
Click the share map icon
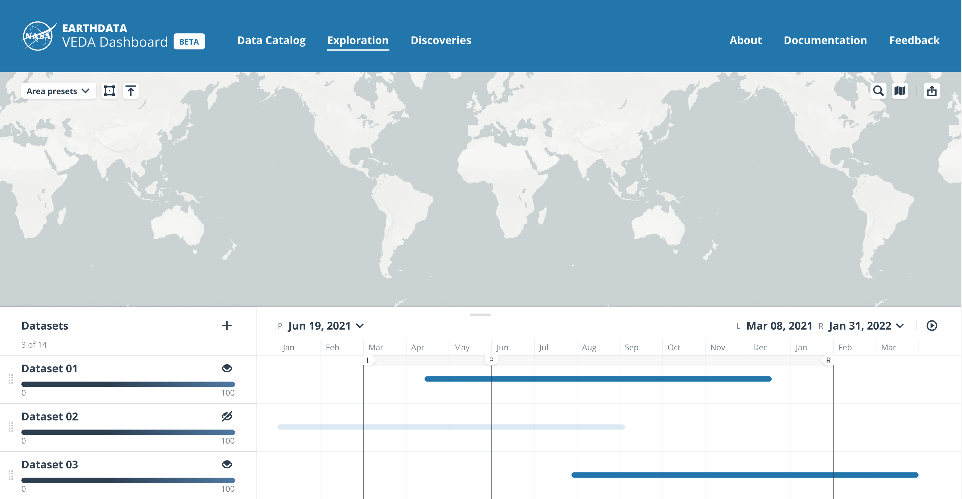tap(932, 91)
